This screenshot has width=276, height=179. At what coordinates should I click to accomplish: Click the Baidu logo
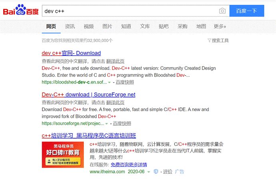[21, 11]
